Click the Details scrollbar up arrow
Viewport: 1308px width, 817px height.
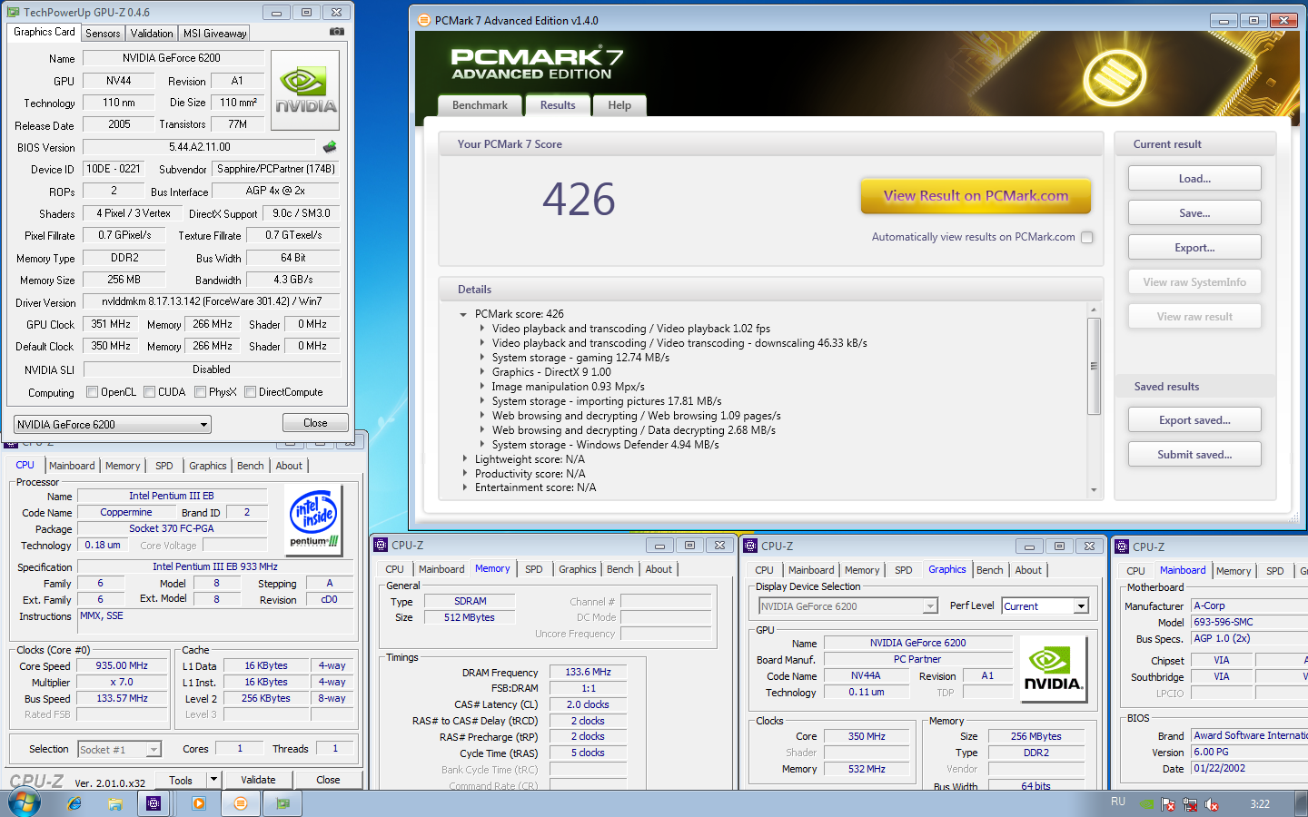tap(1094, 310)
